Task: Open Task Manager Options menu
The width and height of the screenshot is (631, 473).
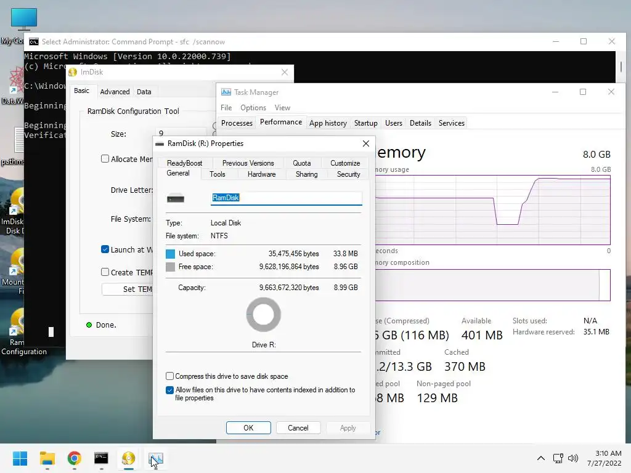Action: pyautogui.click(x=253, y=108)
